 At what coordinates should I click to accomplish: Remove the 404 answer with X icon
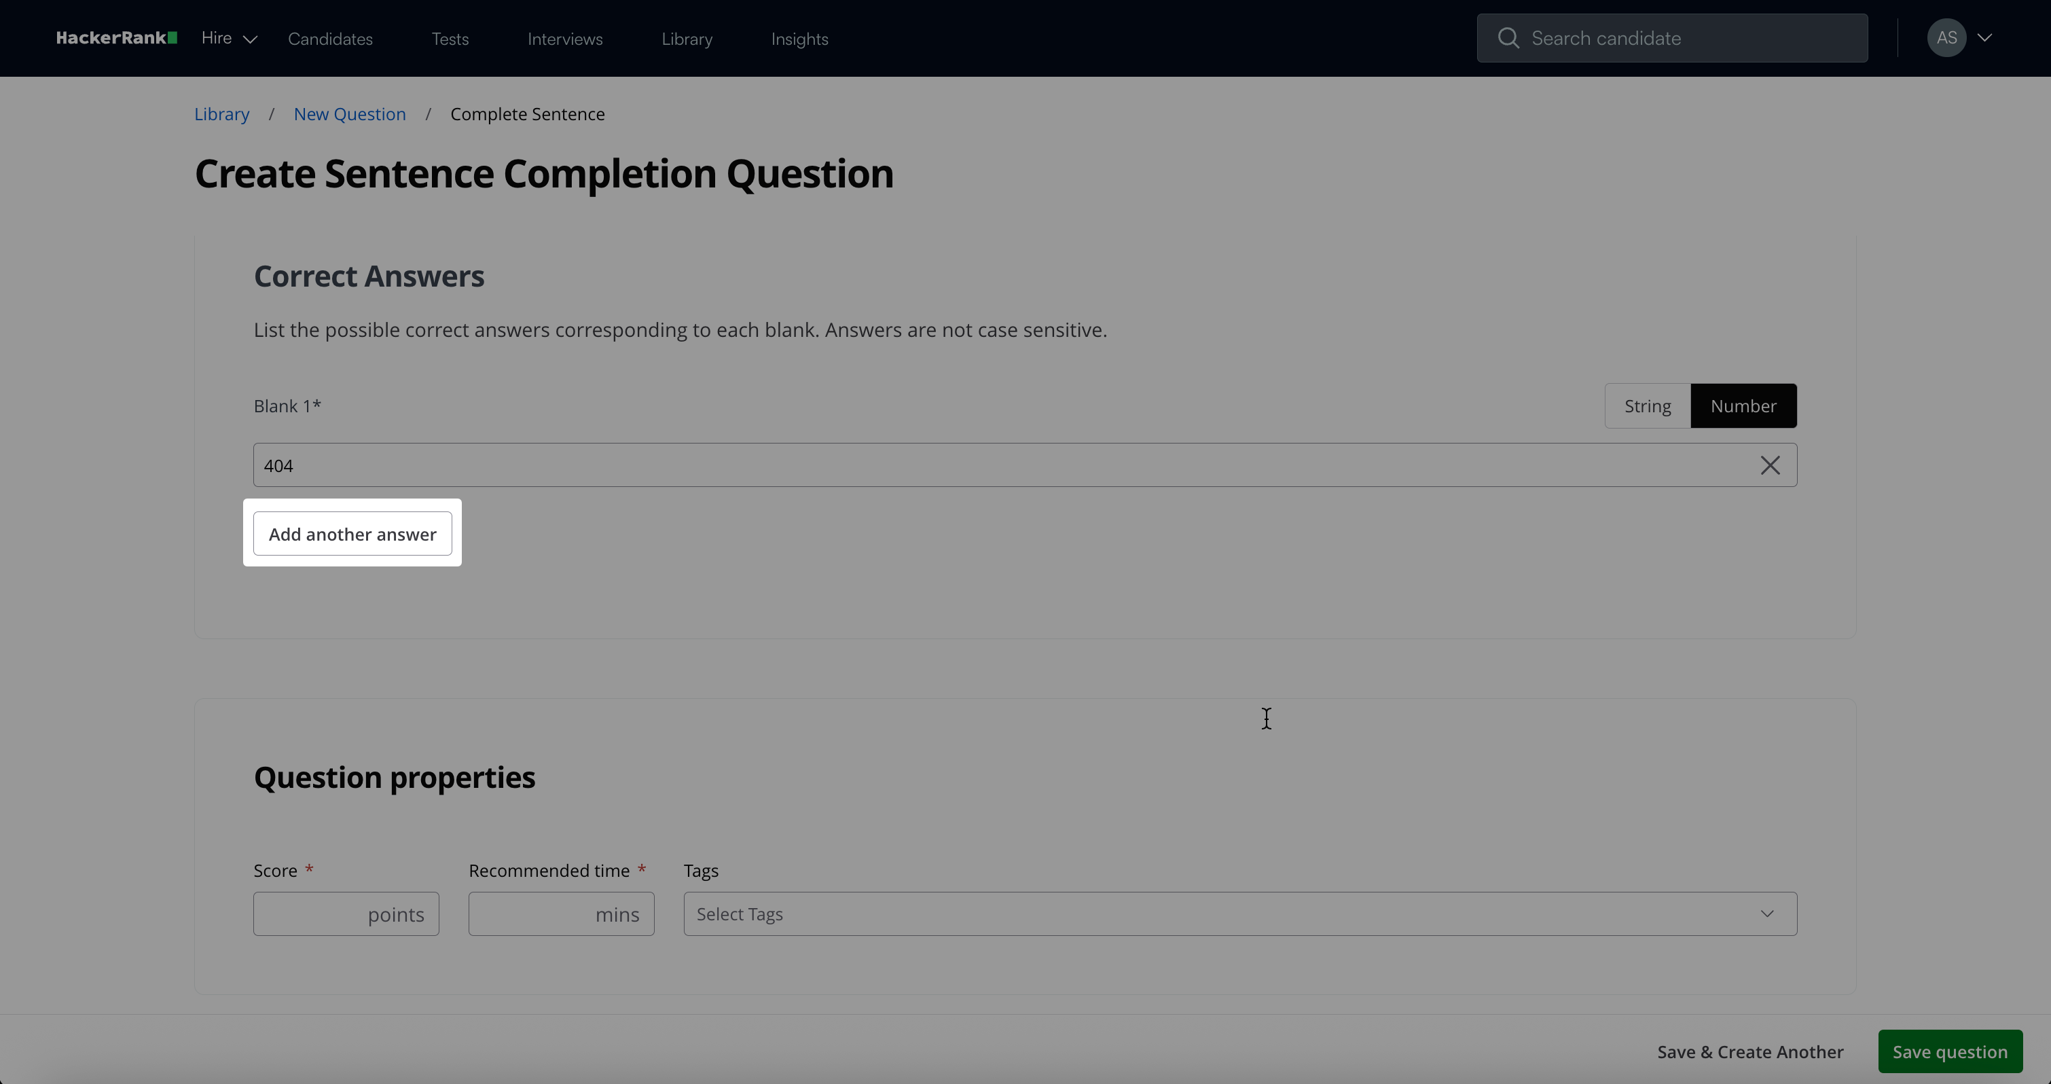pos(1769,465)
